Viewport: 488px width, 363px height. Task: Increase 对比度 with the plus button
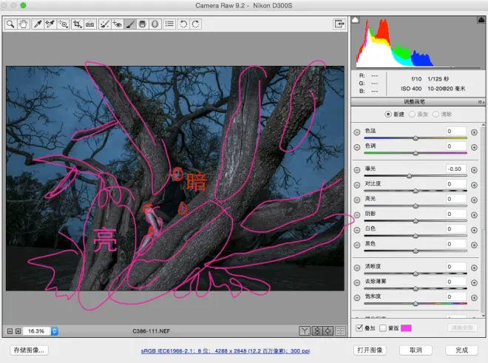[474, 185]
